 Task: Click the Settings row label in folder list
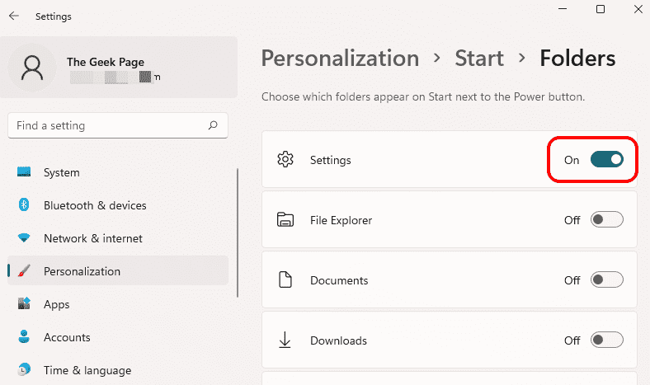[x=331, y=160]
